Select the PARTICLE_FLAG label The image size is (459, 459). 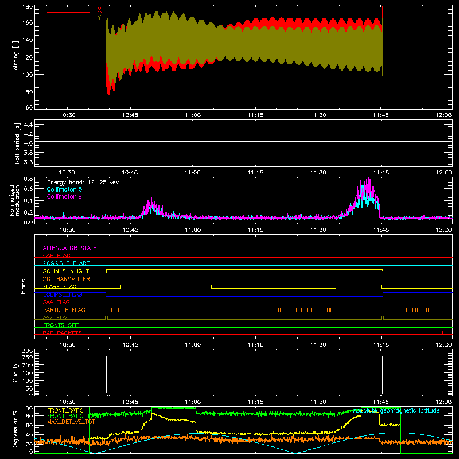64,309
